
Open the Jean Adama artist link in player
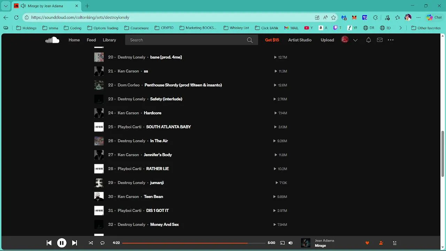click(x=324, y=241)
